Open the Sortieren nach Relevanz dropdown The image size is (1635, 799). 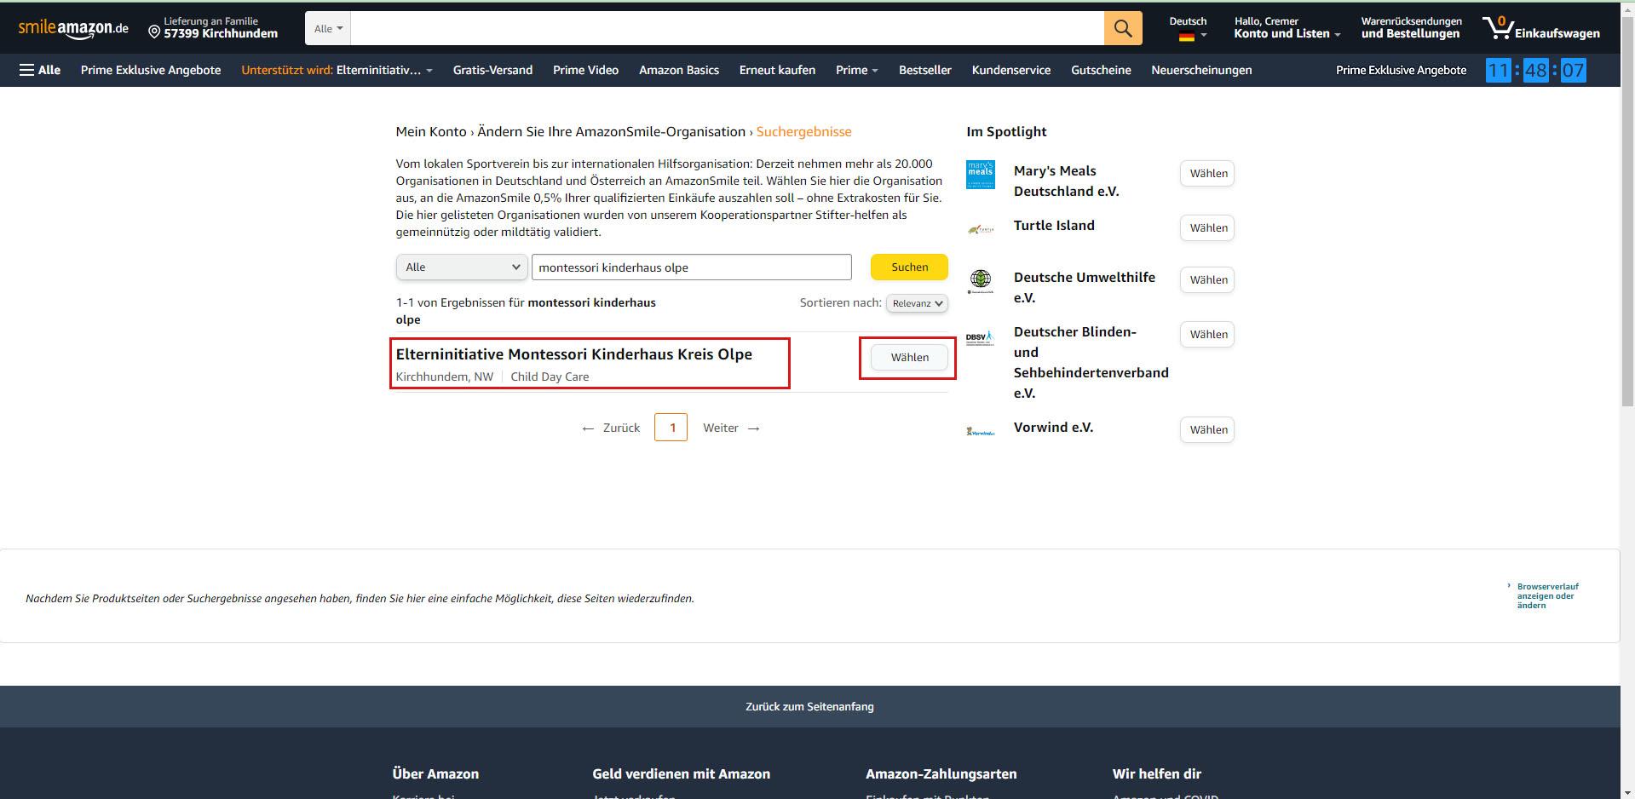pos(917,303)
